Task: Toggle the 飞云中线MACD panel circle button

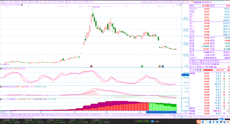Action: [x=1, y=99]
